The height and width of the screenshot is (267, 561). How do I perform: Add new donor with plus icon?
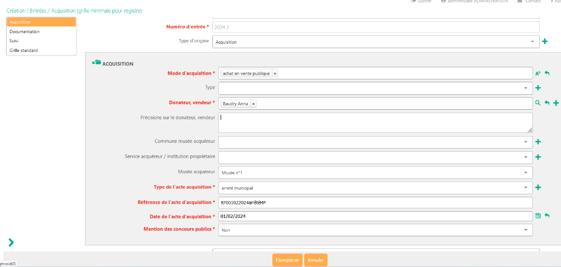[556, 103]
